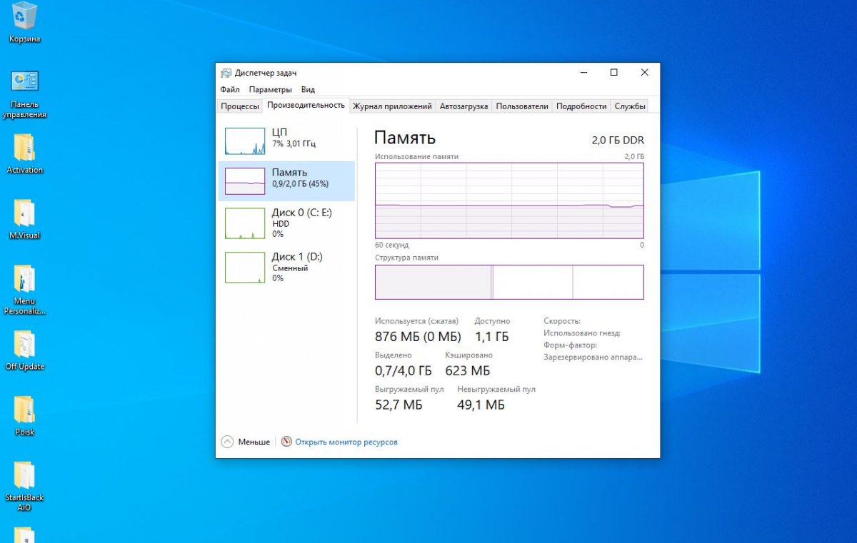
Task: Open the Открыть монитор ресурсов link
Action: (339, 442)
